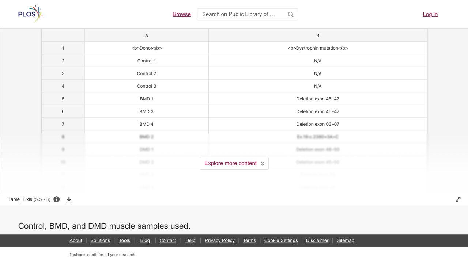The height and width of the screenshot is (263, 468).
Task: Open the About footer link
Action: (76, 240)
